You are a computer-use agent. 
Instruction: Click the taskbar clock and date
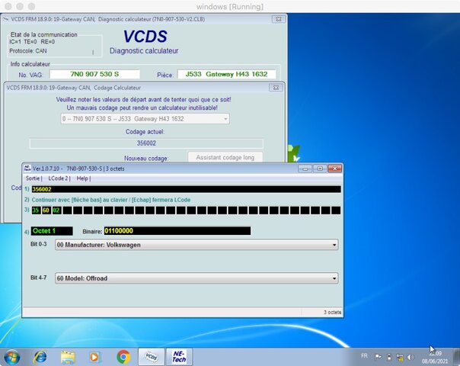[435, 357]
